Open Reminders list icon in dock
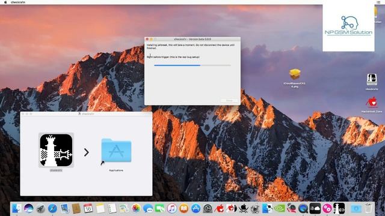 (112, 209)
